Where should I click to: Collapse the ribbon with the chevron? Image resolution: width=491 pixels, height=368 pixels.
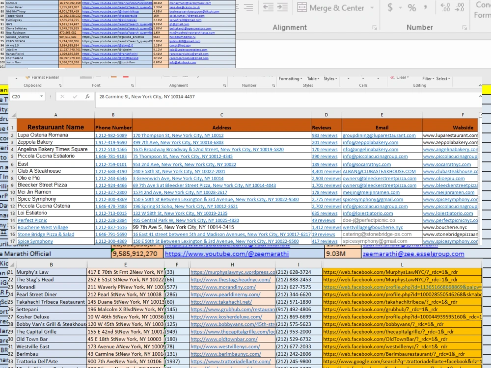click(480, 85)
